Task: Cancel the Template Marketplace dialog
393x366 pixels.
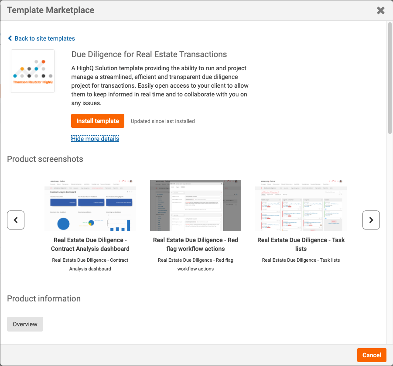Action: click(372, 355)
